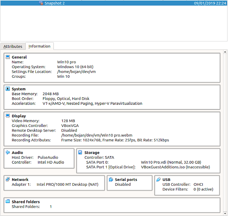The height and width of the screenshot is (216, 228).
Task: Click the /home/bojan/dev/vm settings path
Action: coord(76,72)
